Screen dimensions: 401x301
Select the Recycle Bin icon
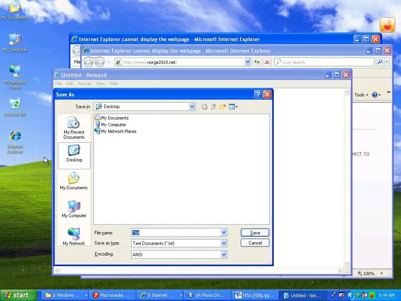click(x=15, y=107)
